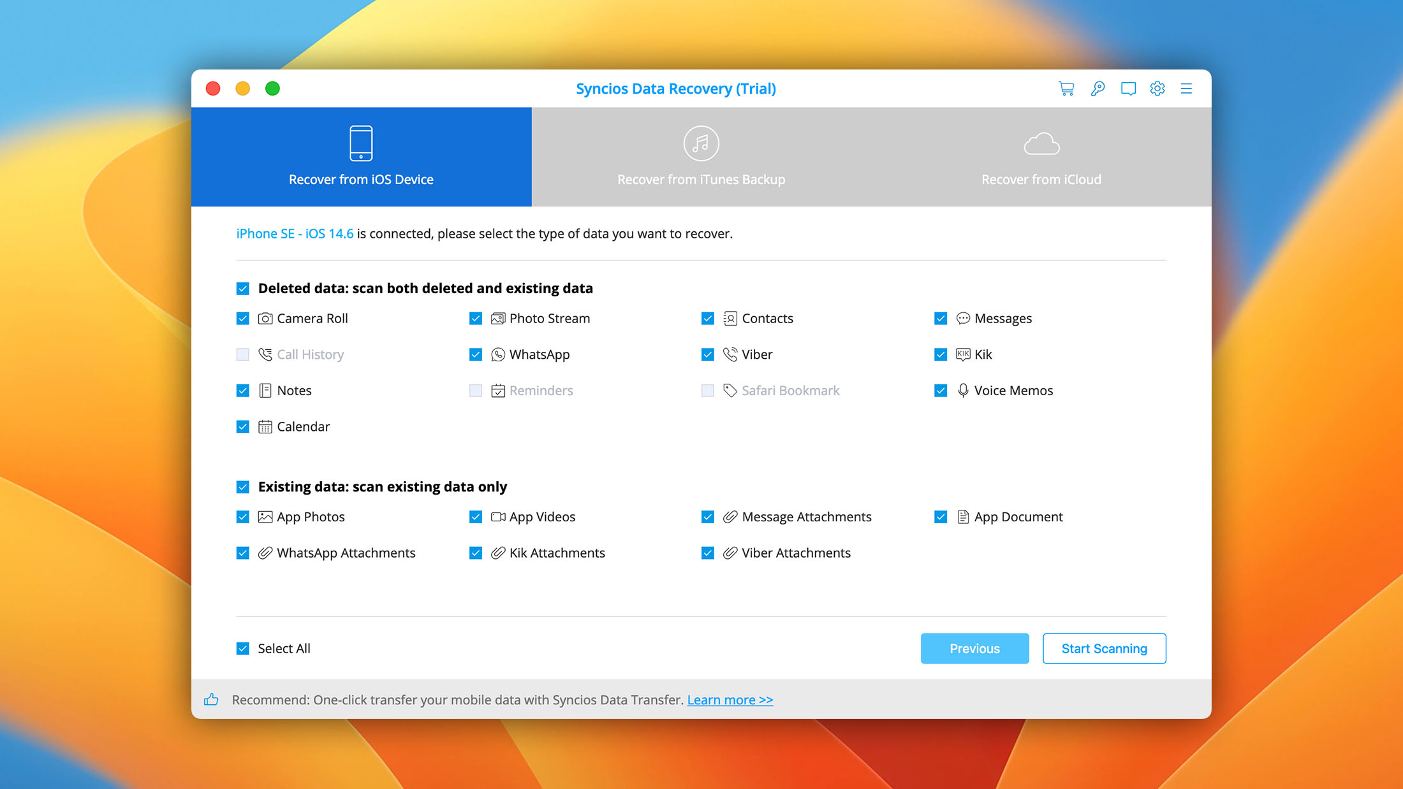Uncheck the WhatsApp checkbox

[476, 354]
